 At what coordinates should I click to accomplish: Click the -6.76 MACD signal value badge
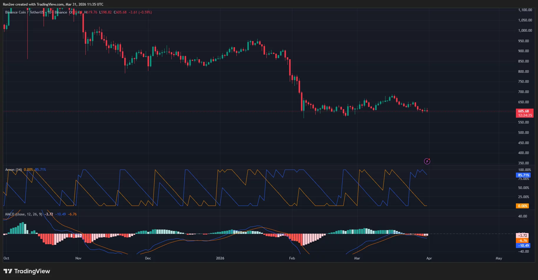coord(523,241)
